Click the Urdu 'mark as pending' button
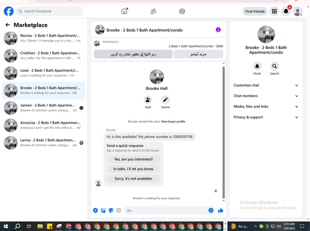 (133, 54)
